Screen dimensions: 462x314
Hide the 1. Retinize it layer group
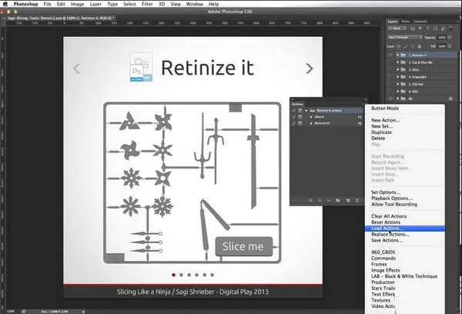click(x=391, y=55)
